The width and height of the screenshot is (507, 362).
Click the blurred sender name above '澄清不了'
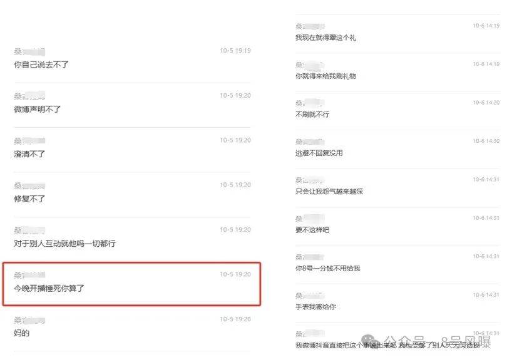(29, 141)
